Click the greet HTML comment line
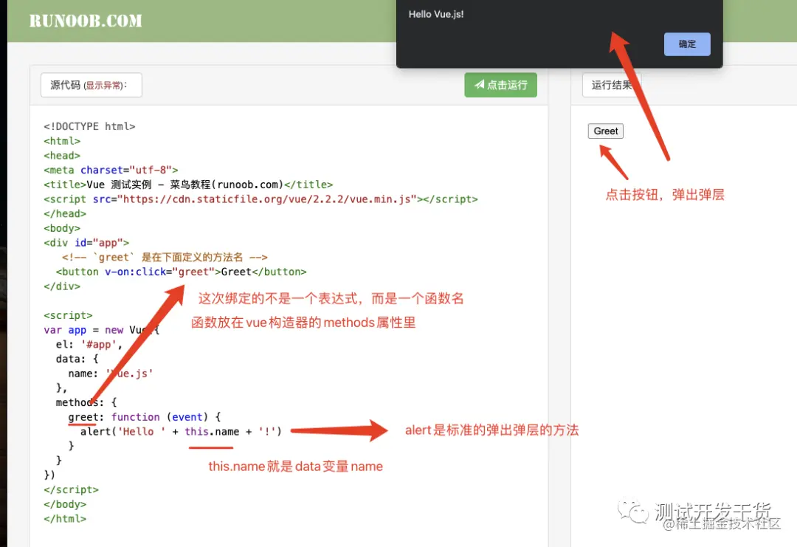This screenshot has width=797, height=547. pyautogui.click(x=165, y=257)
